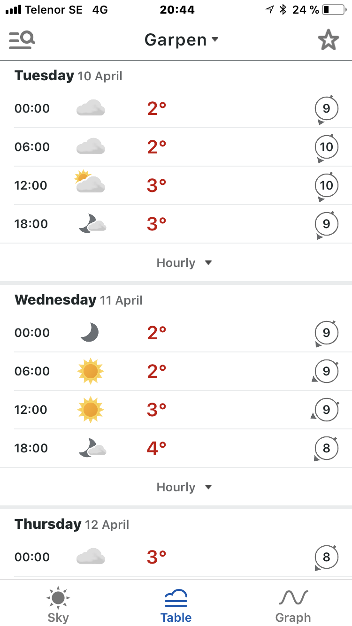The width and height of the screenshot is (352, 626).
Task: Open the Graph tab
Action: pos(293,604)
